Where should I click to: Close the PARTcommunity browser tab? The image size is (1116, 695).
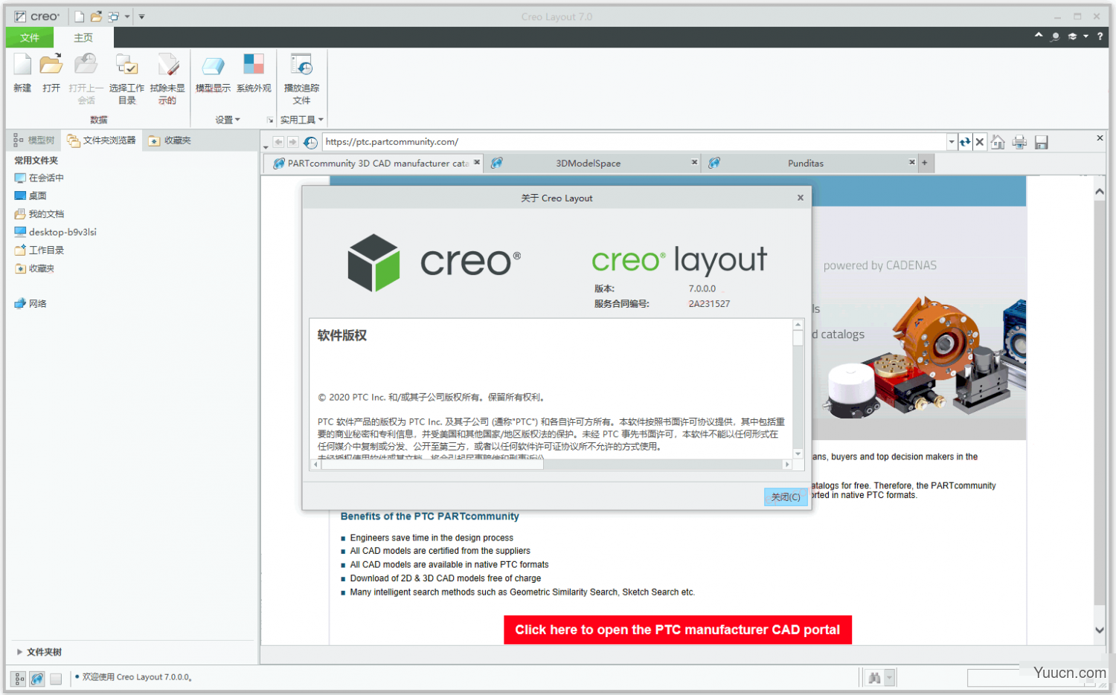point(477,162)
